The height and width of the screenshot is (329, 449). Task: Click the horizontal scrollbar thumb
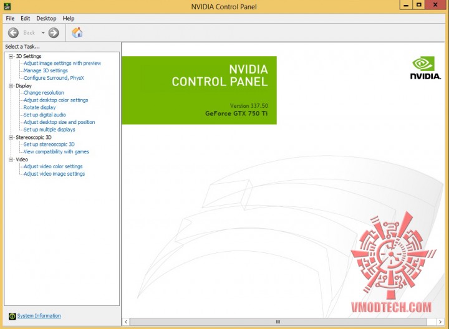[278, 322]
